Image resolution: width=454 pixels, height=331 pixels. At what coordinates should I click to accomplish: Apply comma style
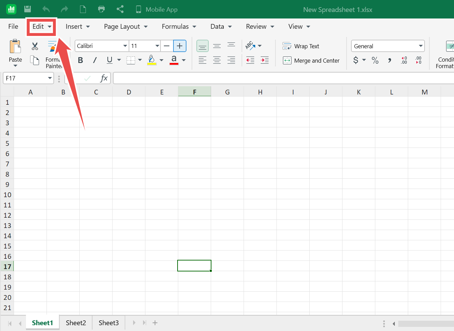click(x=390, y=61)
